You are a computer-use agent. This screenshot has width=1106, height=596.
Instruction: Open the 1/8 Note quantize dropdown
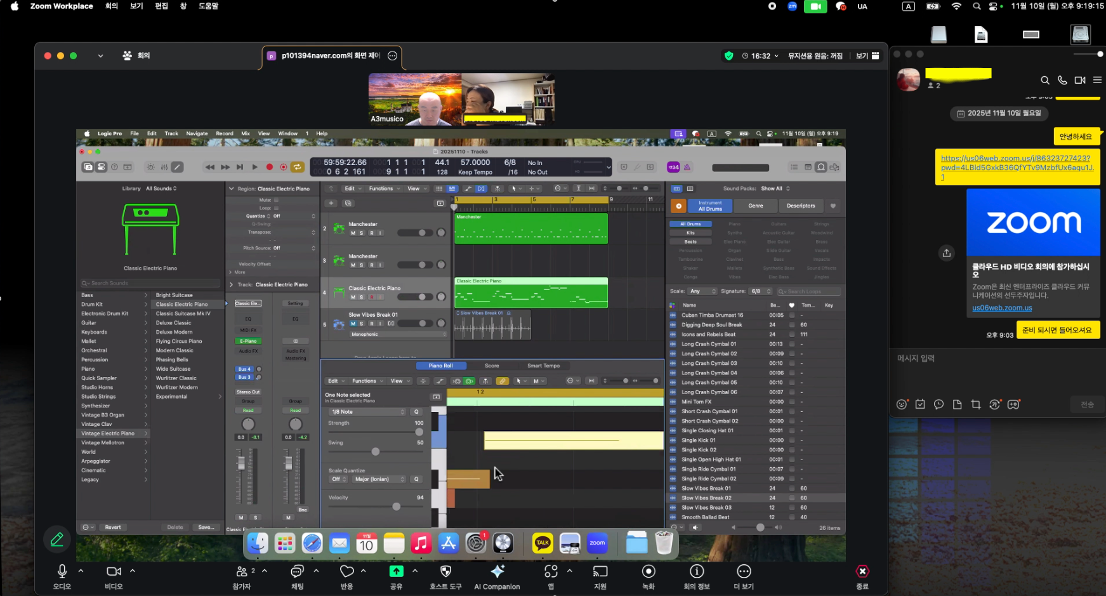(367, 412)
